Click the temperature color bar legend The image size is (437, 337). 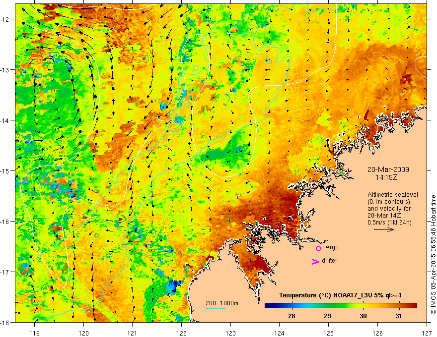point(341,306)
